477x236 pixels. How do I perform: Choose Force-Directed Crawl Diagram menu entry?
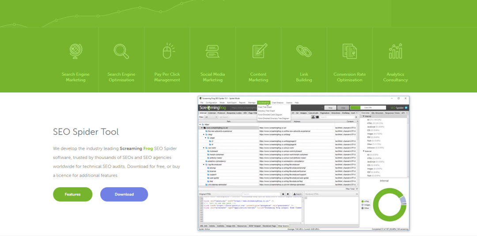pos(270,114)
